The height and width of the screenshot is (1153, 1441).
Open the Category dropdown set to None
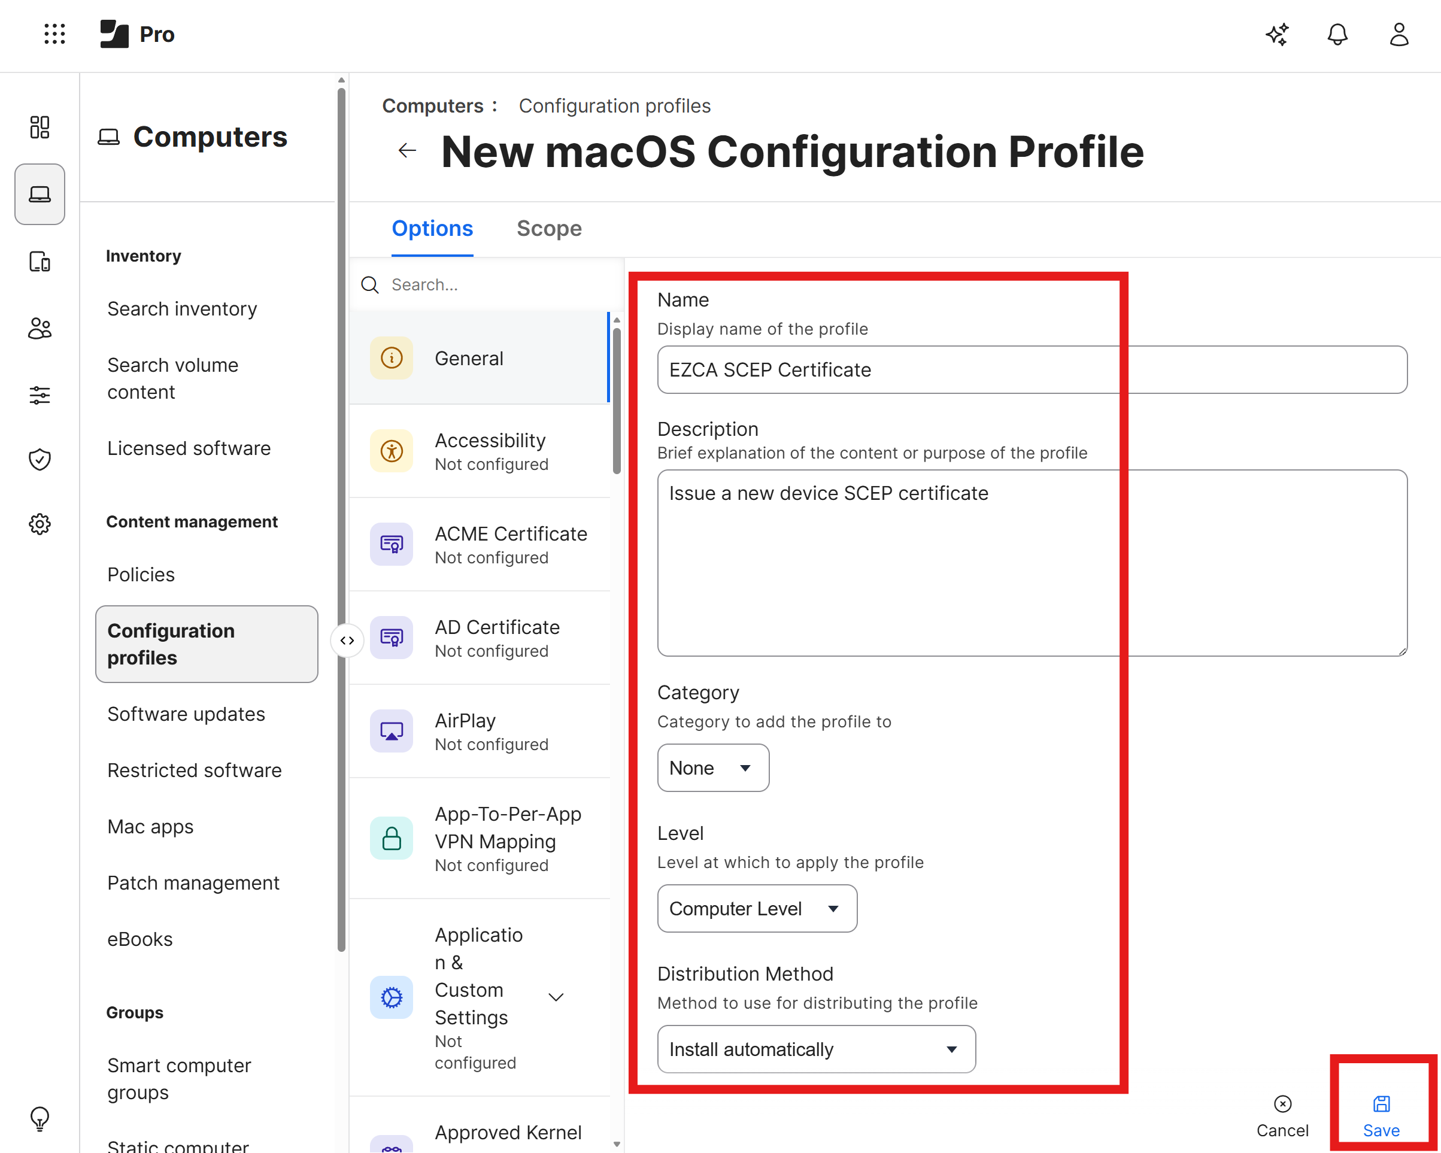712,767
